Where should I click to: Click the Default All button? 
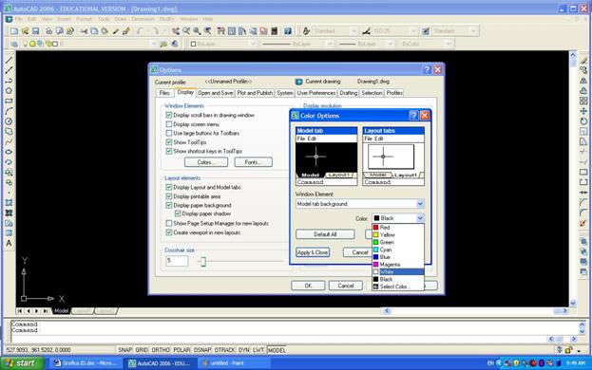point(325,234)
